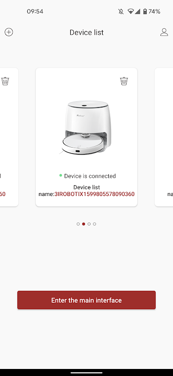173x376 pixels.
Task: Click trash icon on the previous device card
Action: 5,81
